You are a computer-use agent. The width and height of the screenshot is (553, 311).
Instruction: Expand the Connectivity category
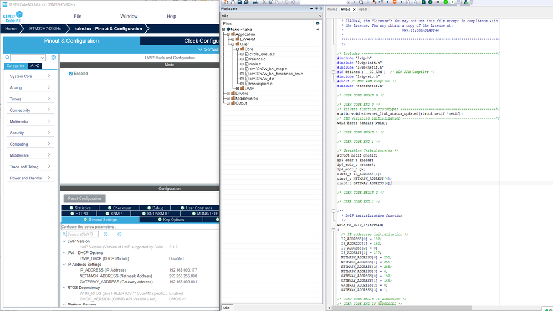coord(29,110)
